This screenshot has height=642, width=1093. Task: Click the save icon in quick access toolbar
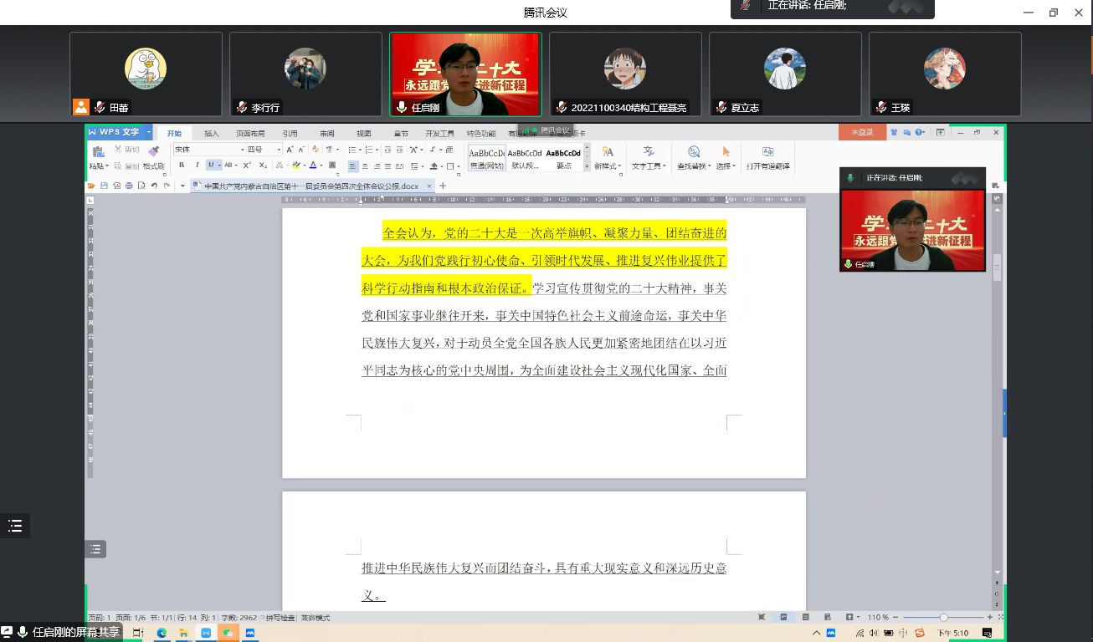pyautogui.click(x=104, y=186)
